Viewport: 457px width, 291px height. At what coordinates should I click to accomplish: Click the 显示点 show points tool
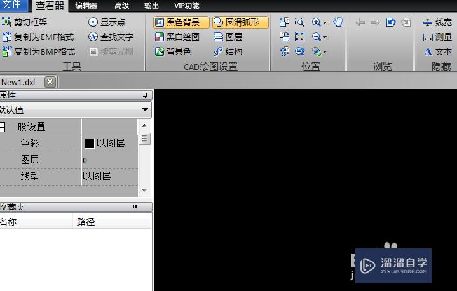107,22
